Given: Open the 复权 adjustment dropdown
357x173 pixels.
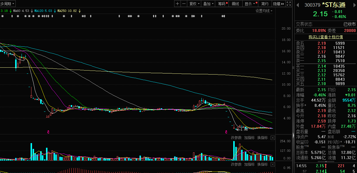Looking at the screenshot, I should pos(195,4).
